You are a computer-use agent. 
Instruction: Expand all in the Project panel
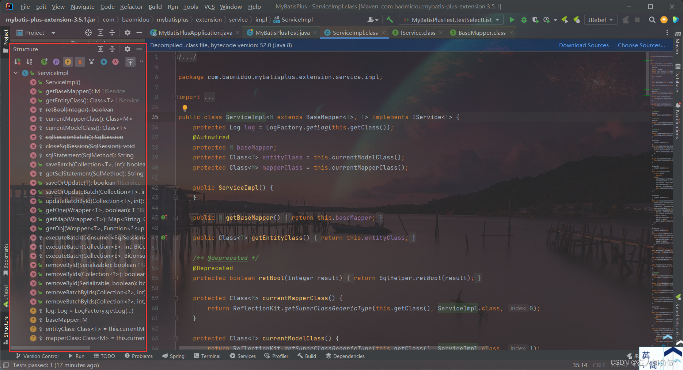pyautogui.click(x=100, y=33)
